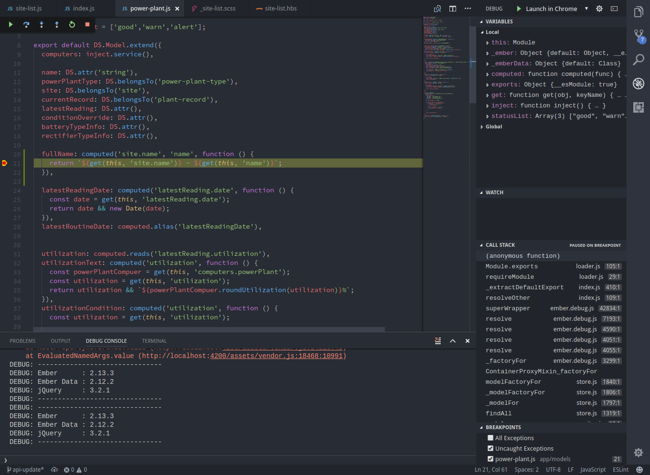
Task: Select the Module.exports call stack frame
Action: [x=551, y=266]
